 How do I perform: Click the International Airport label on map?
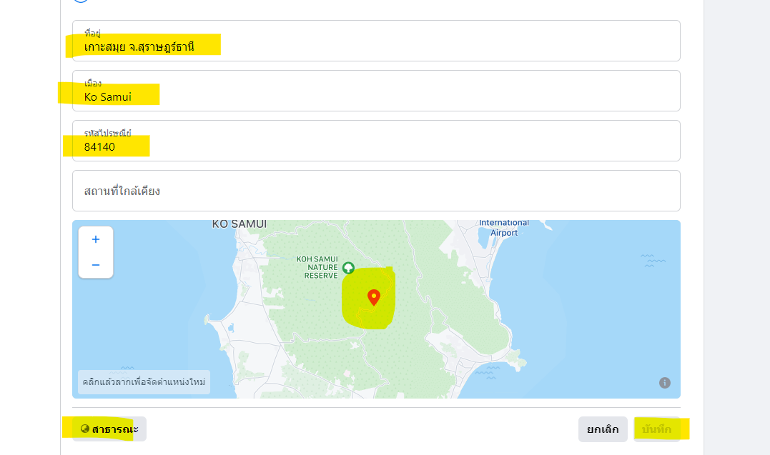504,228
